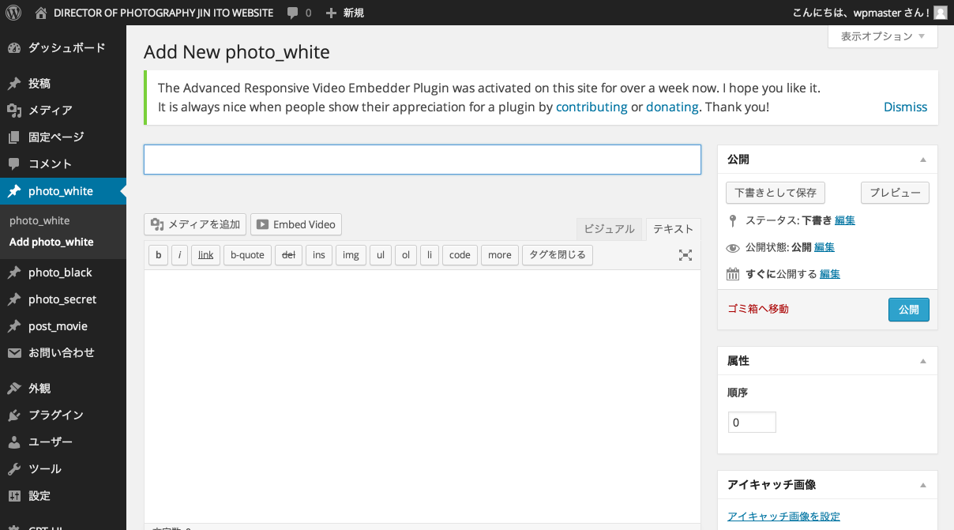Viewport: 954px width, 530px height.
Task: Switch to the ビジュアル editor tab
Action: coord(609,229)
